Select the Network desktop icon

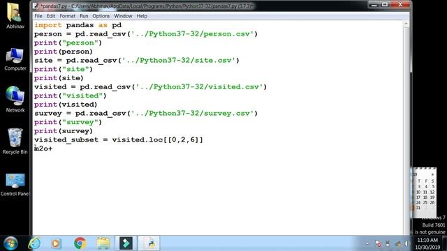coord(15,99)
